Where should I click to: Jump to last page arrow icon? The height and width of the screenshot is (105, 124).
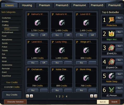pyautogui.click(x=96, y=96)
